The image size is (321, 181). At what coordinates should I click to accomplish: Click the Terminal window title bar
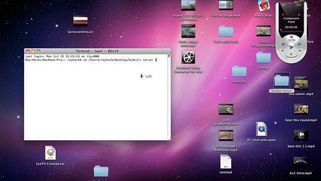(x=97, y=51)
